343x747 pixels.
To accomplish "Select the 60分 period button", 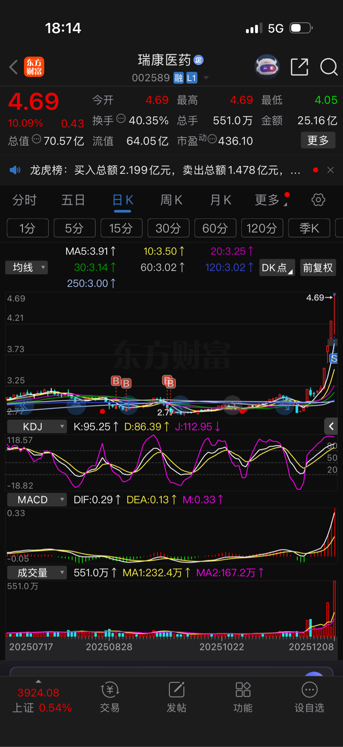I will pyautogui.click(x=215, y=228).
